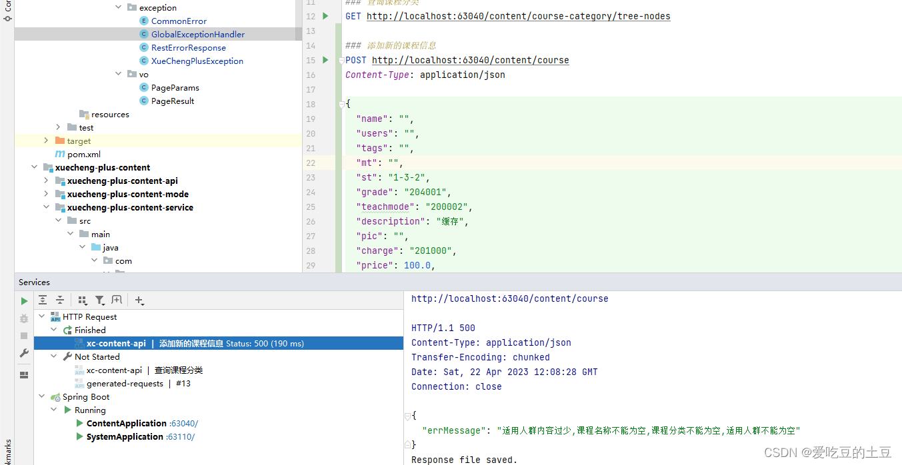
Task: Collapse the exception package
Action: coord(118,7)
